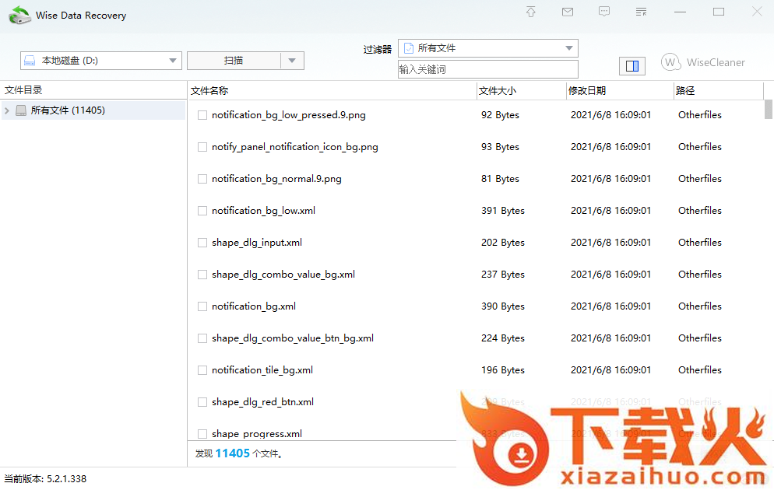Image resolution: width=774 pixels, height=490 pixels.
Task: Open the email contact envelope icon
Action: click(x=568, y=12)
